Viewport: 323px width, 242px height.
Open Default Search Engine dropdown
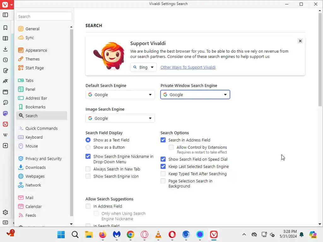pos(120,95)
